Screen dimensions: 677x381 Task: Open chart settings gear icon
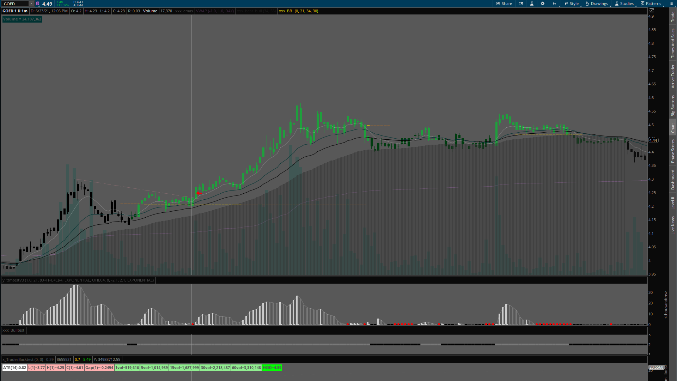(x=543, y=4)
